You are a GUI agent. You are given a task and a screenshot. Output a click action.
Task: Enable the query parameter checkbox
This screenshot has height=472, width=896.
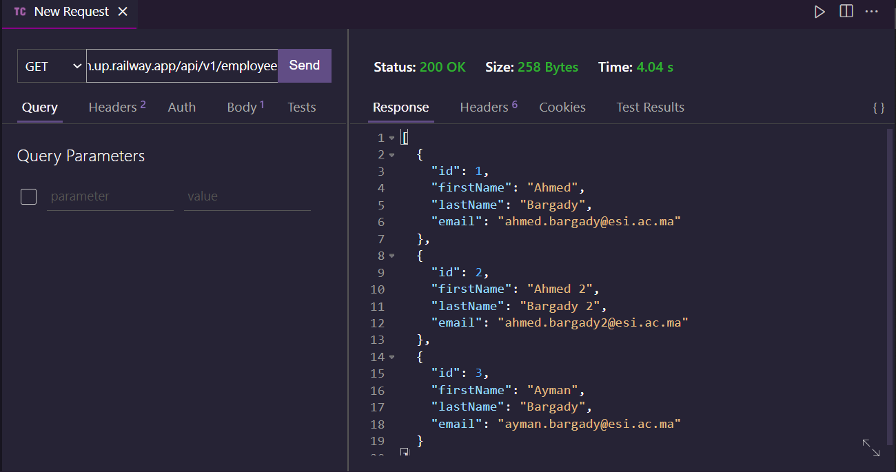(28, 196)
